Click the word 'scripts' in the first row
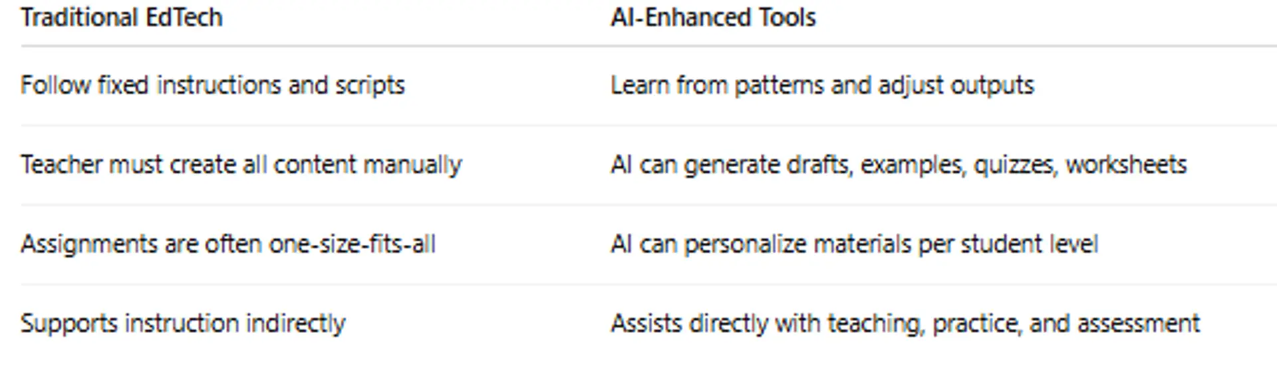Screen dimensions: 1277x376 (370, 85)
